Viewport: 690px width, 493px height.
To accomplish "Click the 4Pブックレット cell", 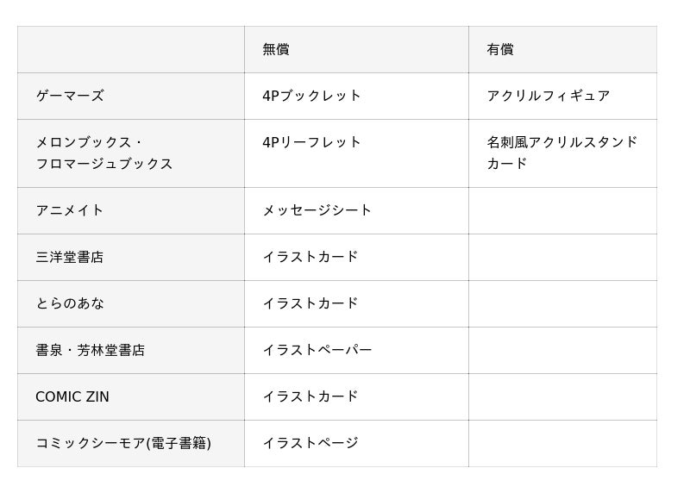I will click(x=312, y=96).
